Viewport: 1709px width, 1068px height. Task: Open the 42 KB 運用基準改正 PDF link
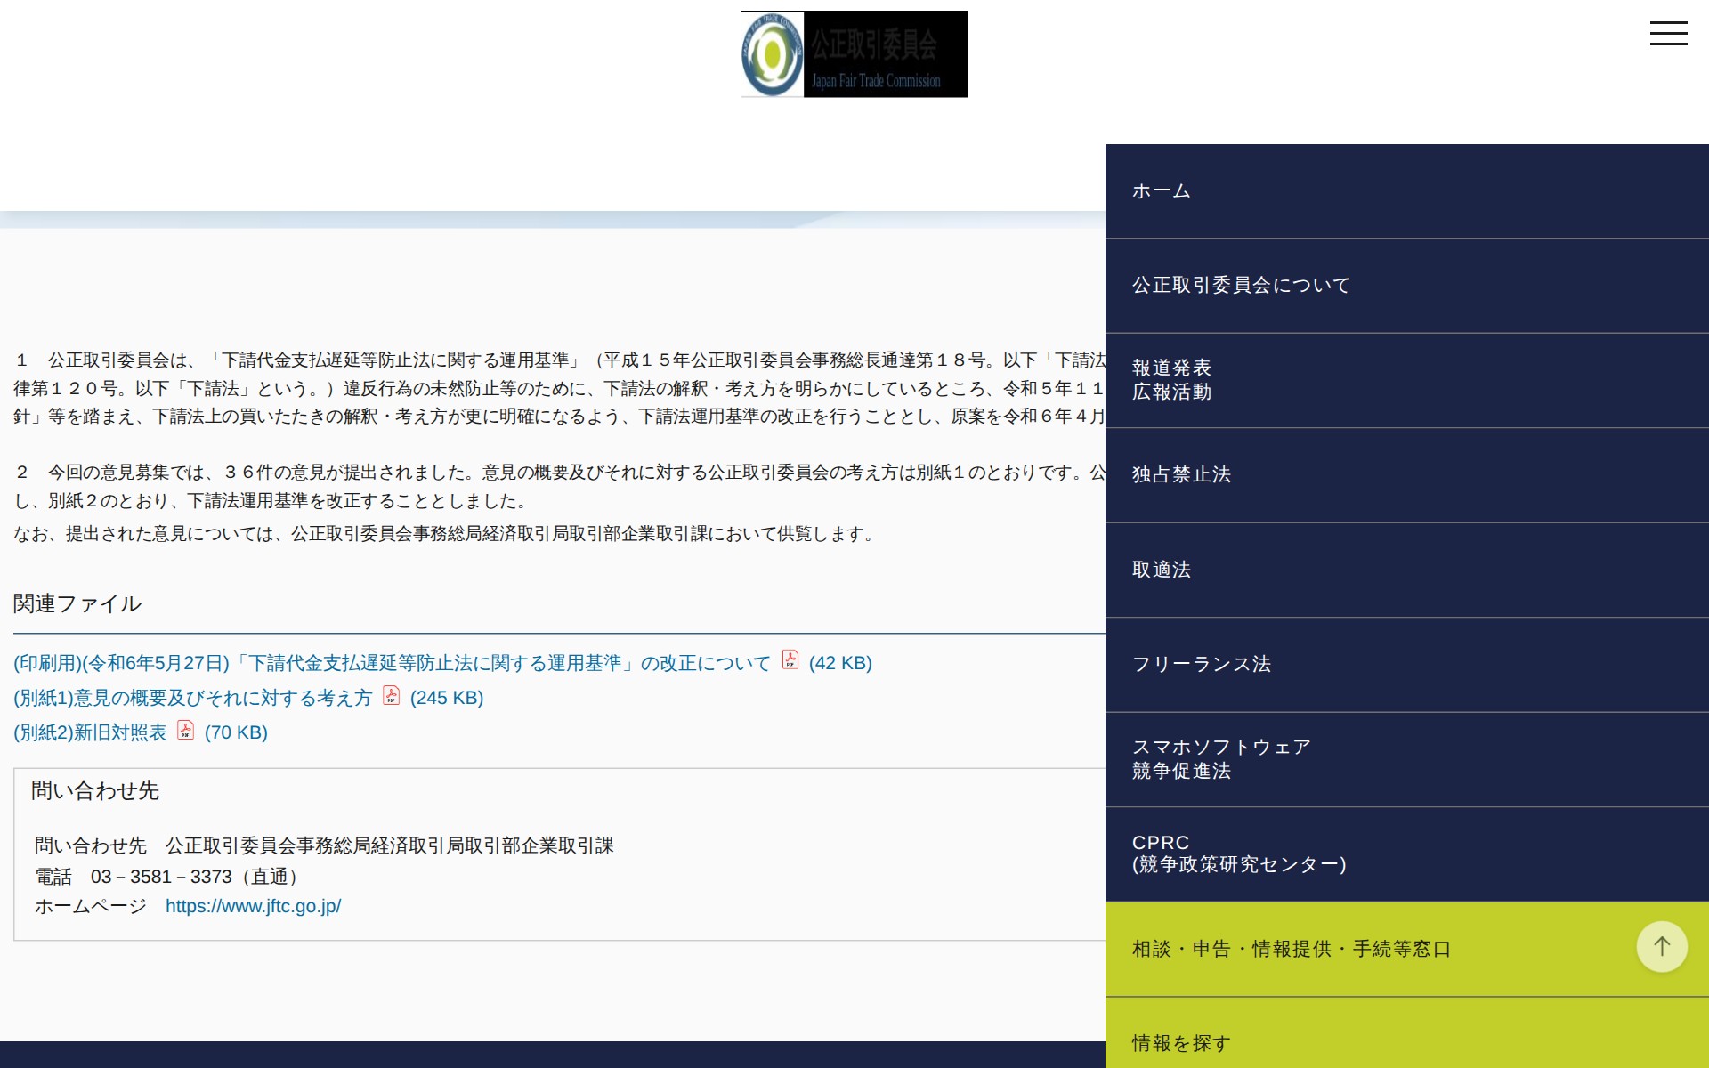[x=392, y=662]
